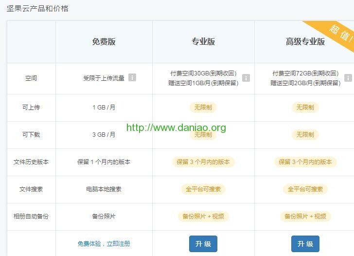Click the 受限于上传流量 text
This screenshot has height=256, width=354.
click(104, 78)
